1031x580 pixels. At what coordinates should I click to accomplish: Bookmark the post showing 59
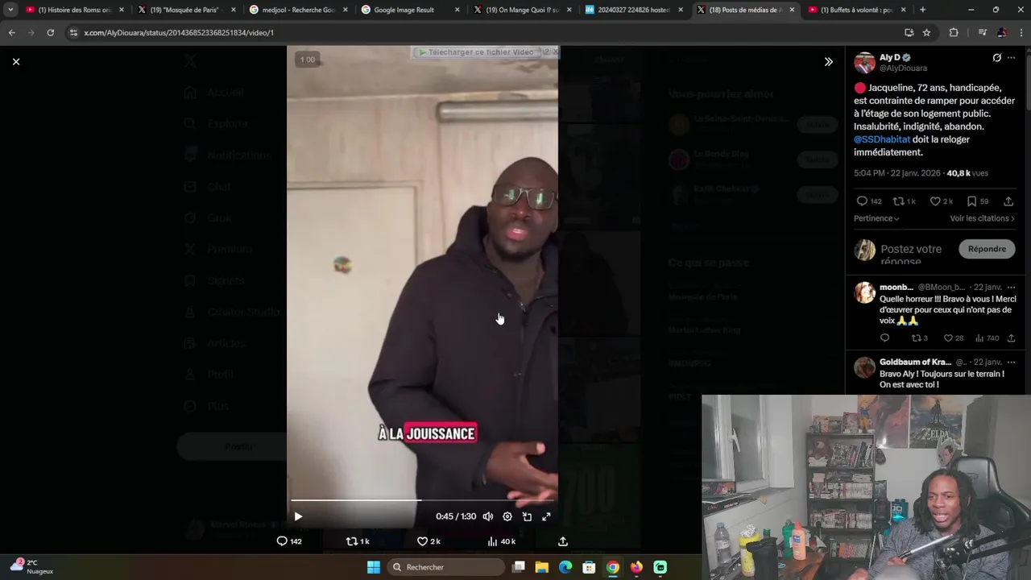977,201
